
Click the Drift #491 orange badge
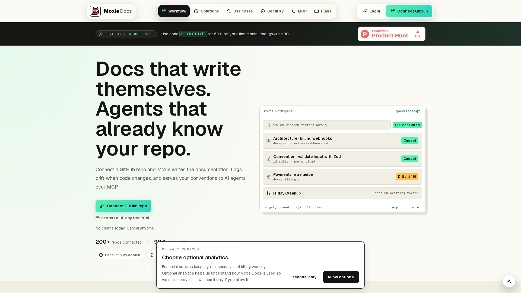click(407, 177)
